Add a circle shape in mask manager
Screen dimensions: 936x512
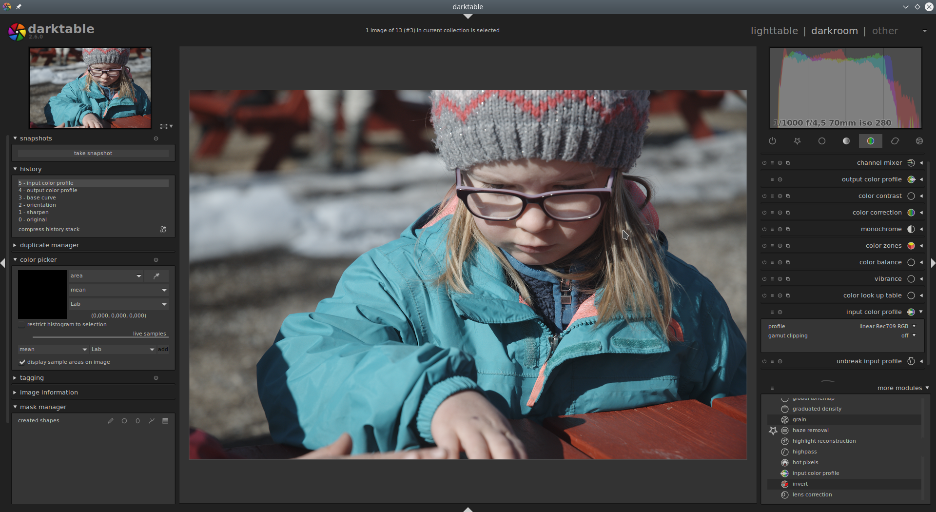[124, 421]
